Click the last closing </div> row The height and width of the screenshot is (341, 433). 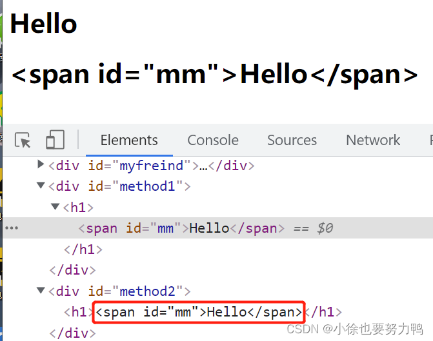point(73,333)
